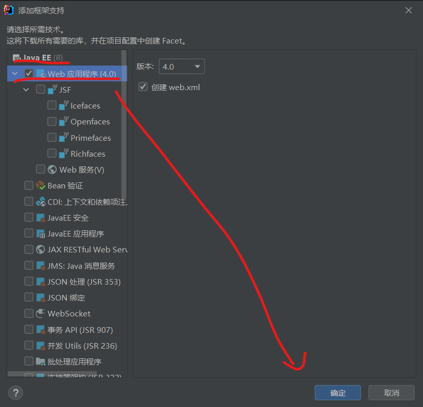Uncheck the Web 应用程序 (4.0) checkbox
This screenshot has height=407, width=423.
click(x=29, y=73)
